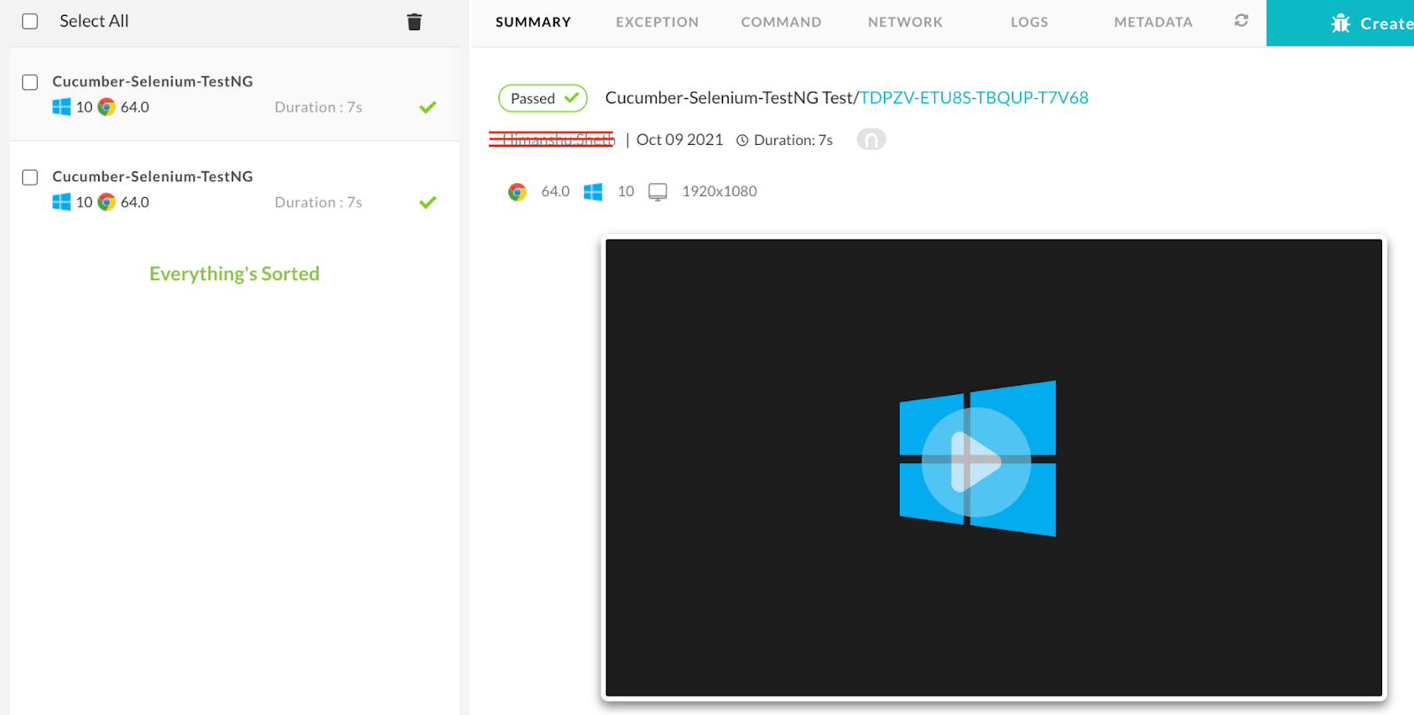The height and width of the screenshot is (715, 1414).
Task: Tick checkbox of second Cucumber-Selenium-TestNG test
Action: pos(30,178)
